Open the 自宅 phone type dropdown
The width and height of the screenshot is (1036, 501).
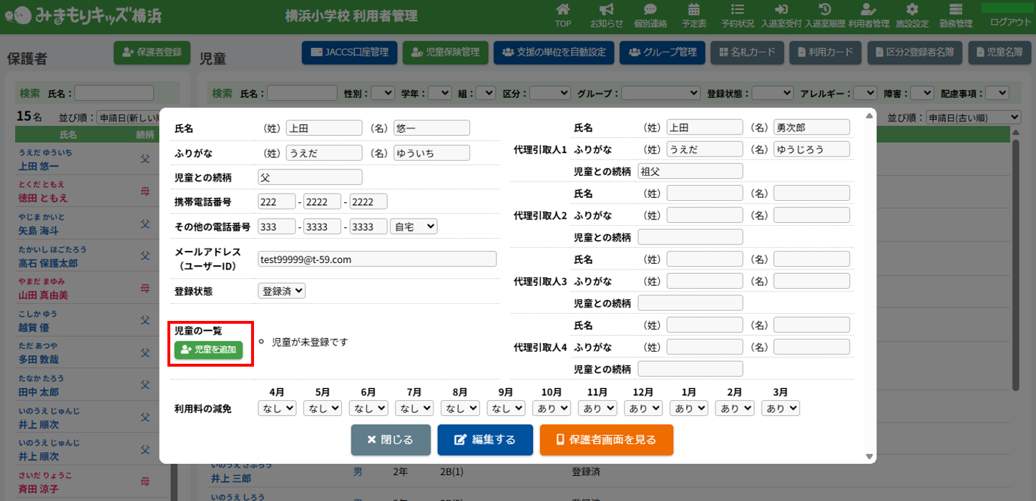tap(414, 227)
